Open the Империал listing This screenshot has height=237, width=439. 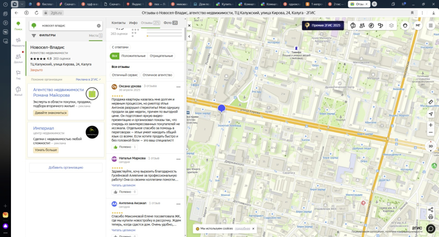[43, 128]
